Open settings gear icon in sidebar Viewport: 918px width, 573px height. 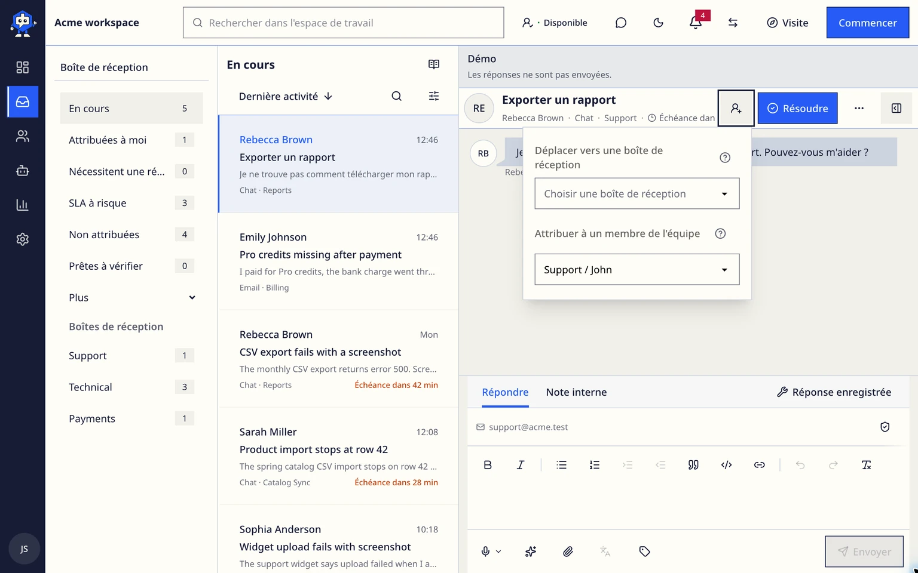tap(22, 239)
